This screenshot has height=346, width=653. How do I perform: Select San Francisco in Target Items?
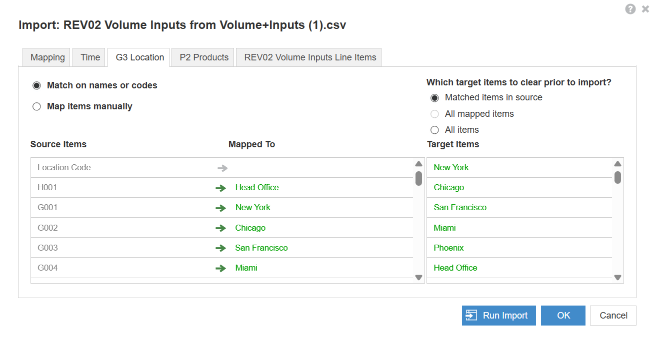coord(519,208)
